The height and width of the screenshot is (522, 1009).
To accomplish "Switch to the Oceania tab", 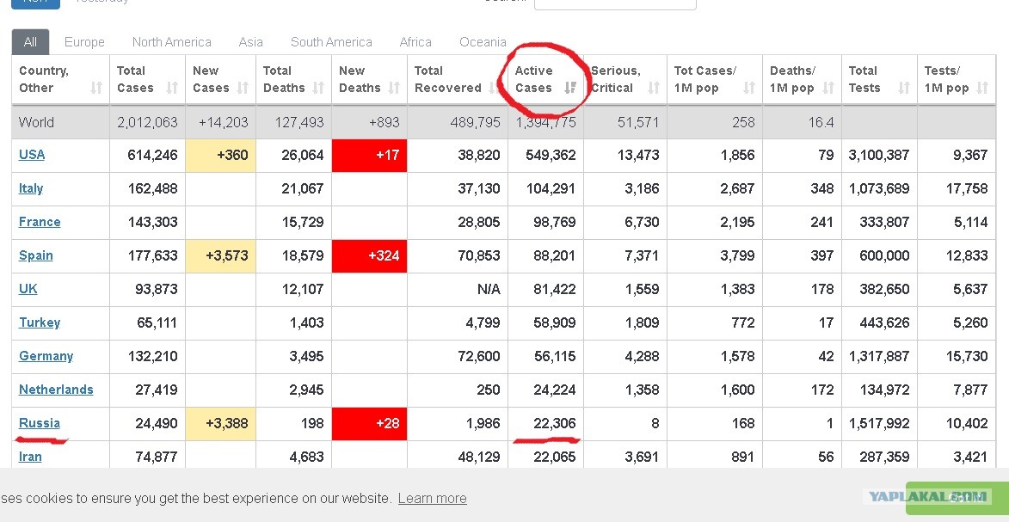I will pyautogui.click(x=483, y=42).
